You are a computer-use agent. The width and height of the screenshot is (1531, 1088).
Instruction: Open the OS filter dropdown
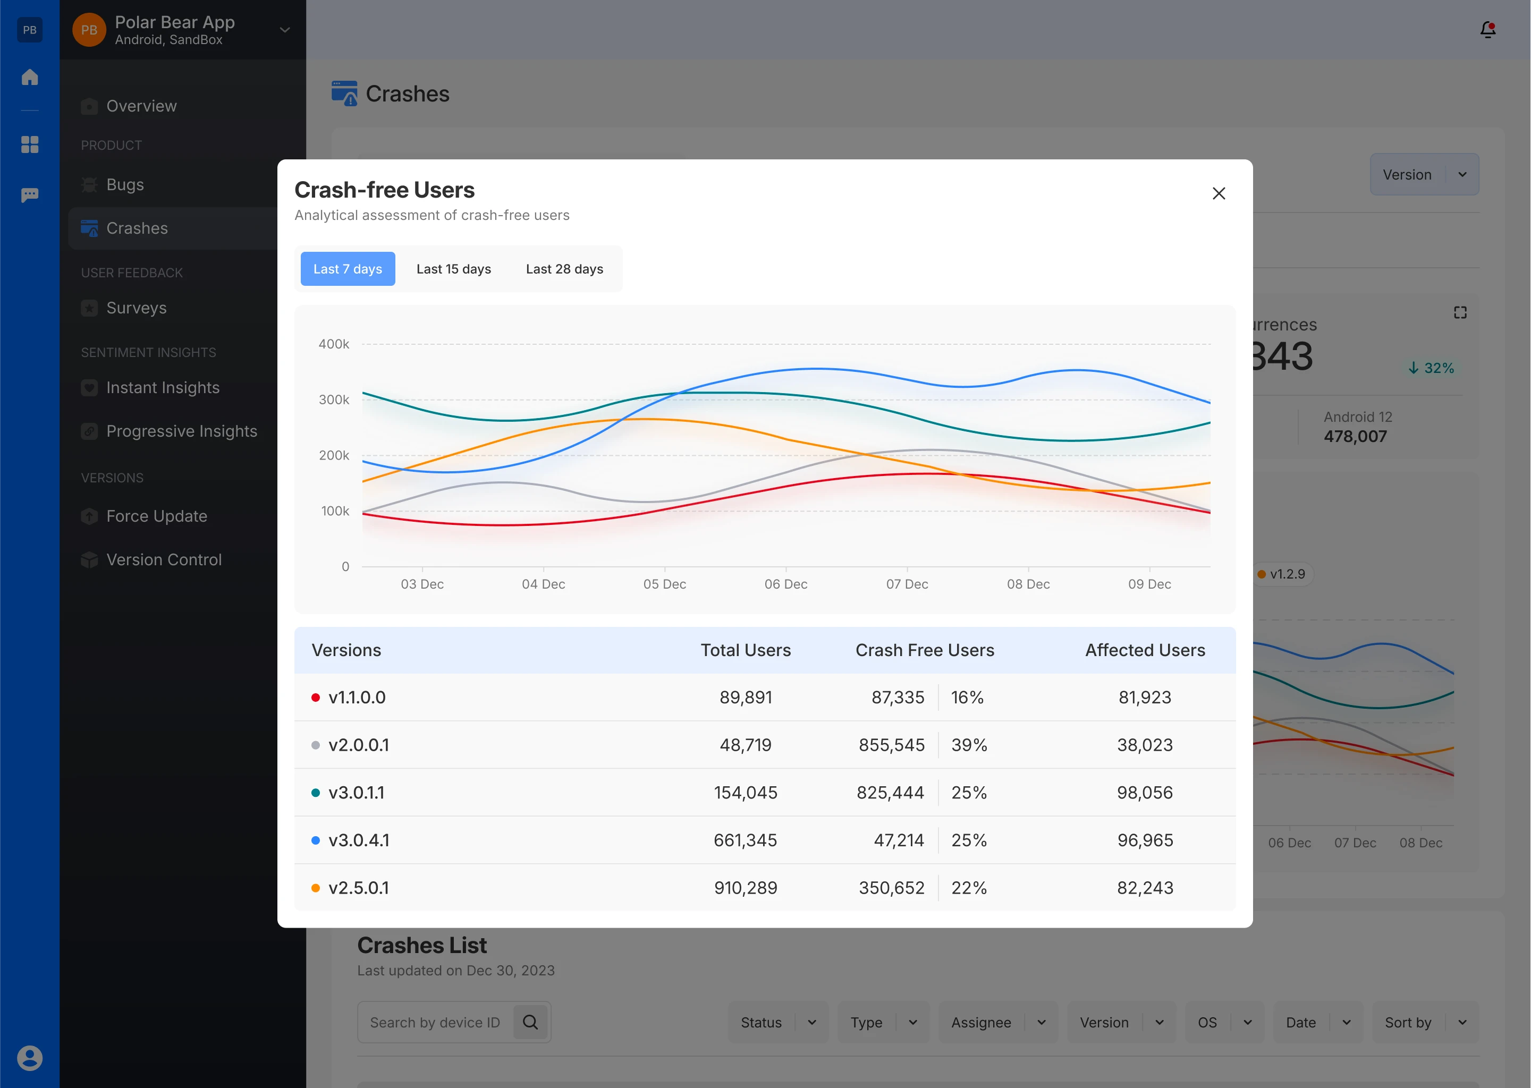pyautogui.click(x=1225, y=1022)
